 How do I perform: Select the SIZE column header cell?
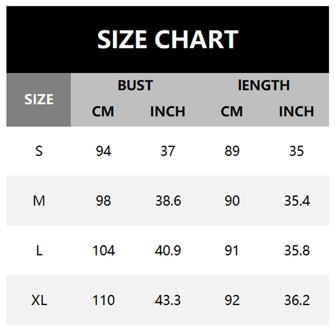[x=39, y=100]
